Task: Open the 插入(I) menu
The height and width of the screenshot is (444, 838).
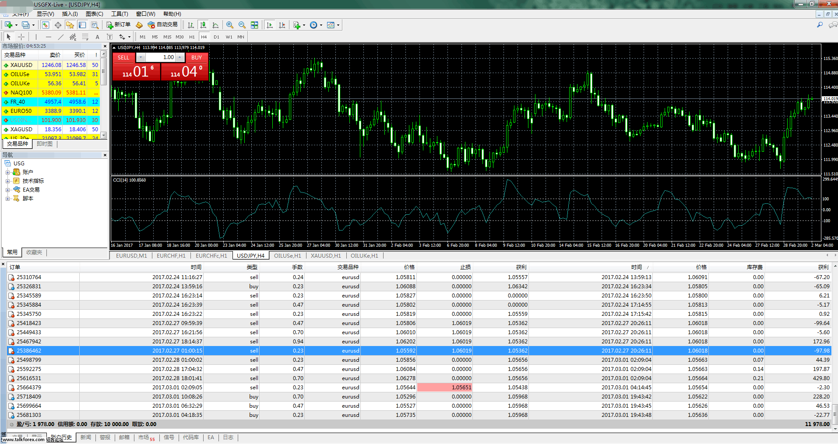Action: click(x=70, y=14)
